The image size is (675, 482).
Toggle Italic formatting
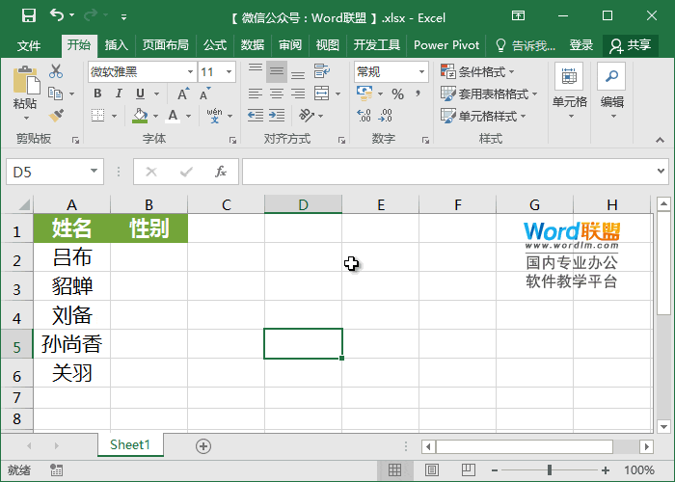pos(119,94)
